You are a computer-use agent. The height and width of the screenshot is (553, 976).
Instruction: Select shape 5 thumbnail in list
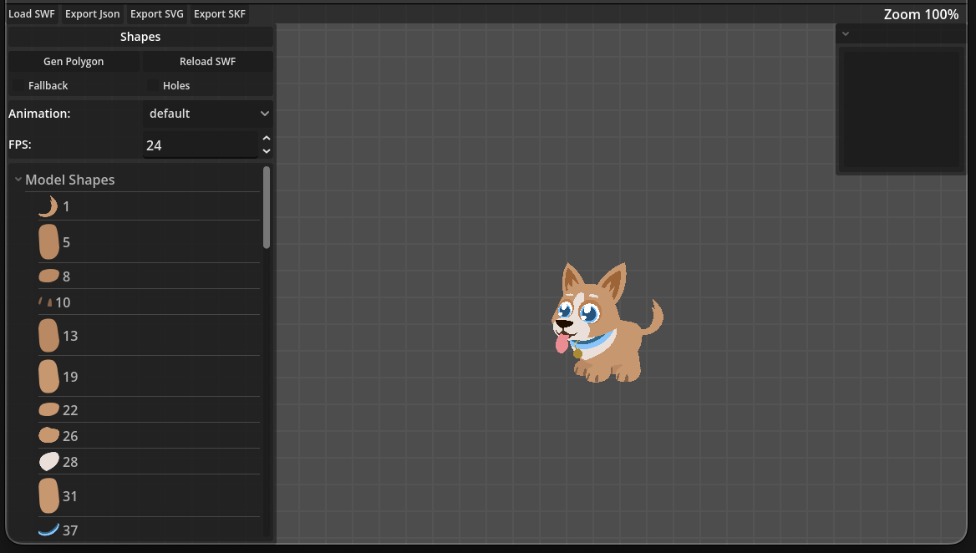coord(48,242)
